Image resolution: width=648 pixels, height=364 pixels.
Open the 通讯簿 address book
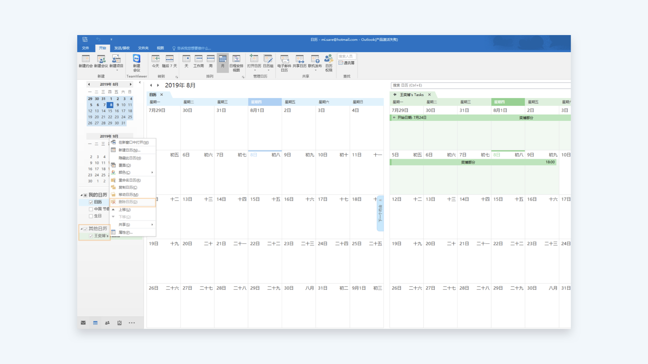point(347,63)
